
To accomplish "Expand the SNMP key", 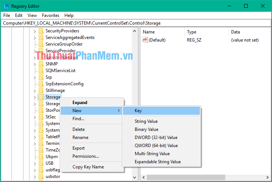I will pyautogui.click(x=35, y=64).
